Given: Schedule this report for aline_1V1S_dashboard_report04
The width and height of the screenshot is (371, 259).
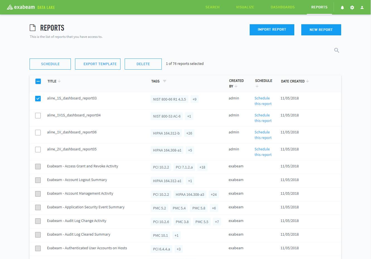Looking at the screenshot, I should tap(263, 118).
